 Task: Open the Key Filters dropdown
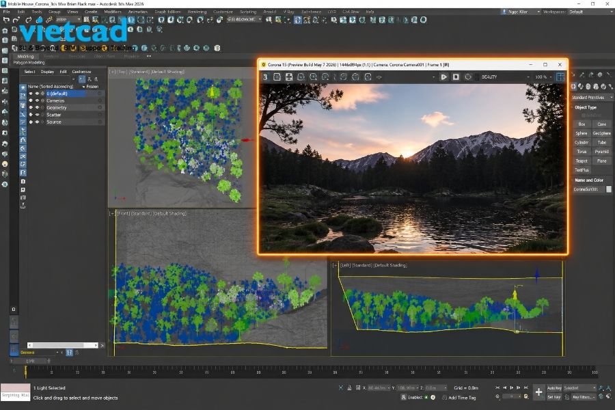click(x=584, y=397)
